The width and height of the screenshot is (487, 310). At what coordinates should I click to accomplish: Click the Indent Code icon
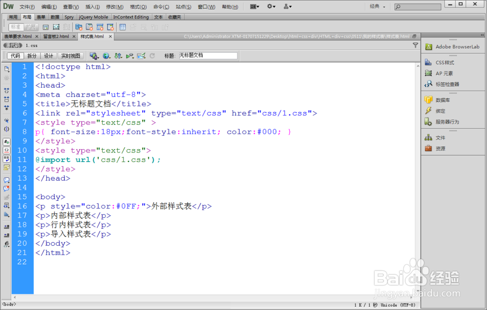click(6, 227)
